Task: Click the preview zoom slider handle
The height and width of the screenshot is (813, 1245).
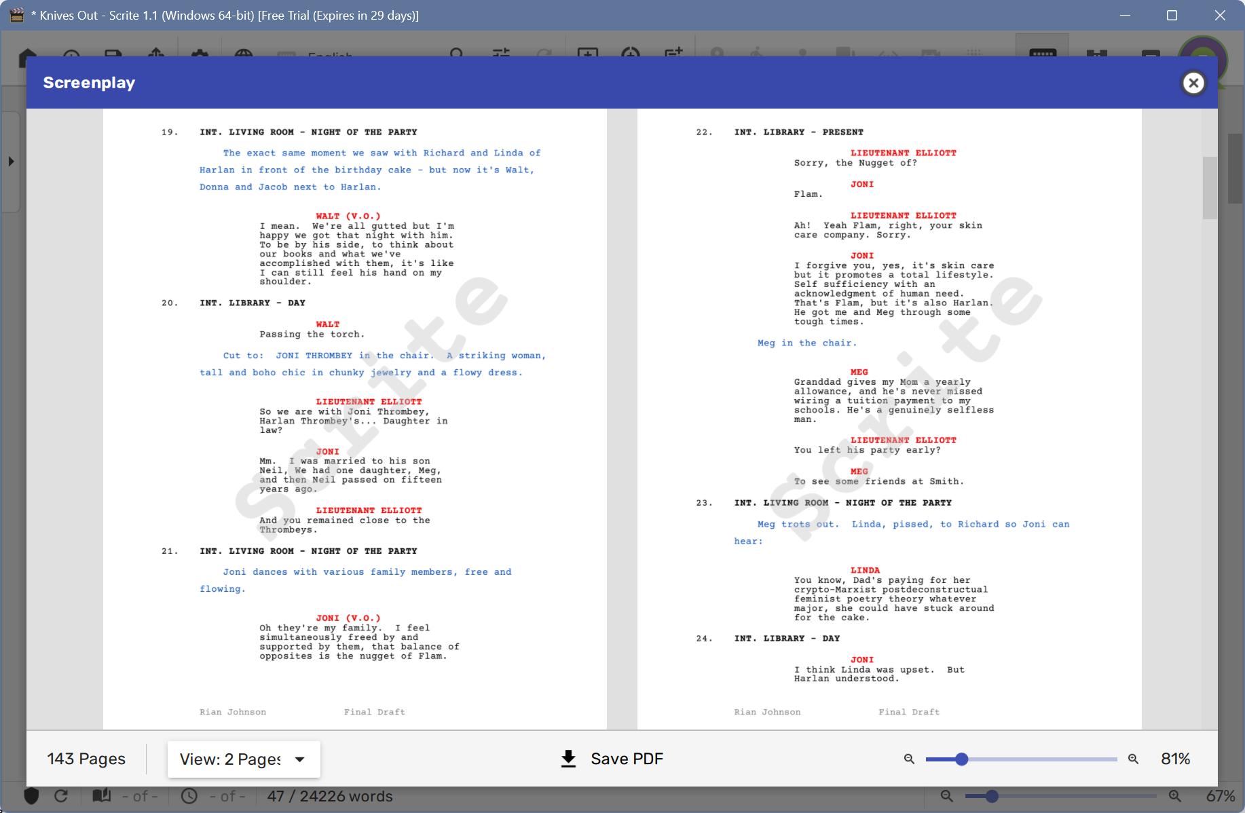Action: (961, 759)
